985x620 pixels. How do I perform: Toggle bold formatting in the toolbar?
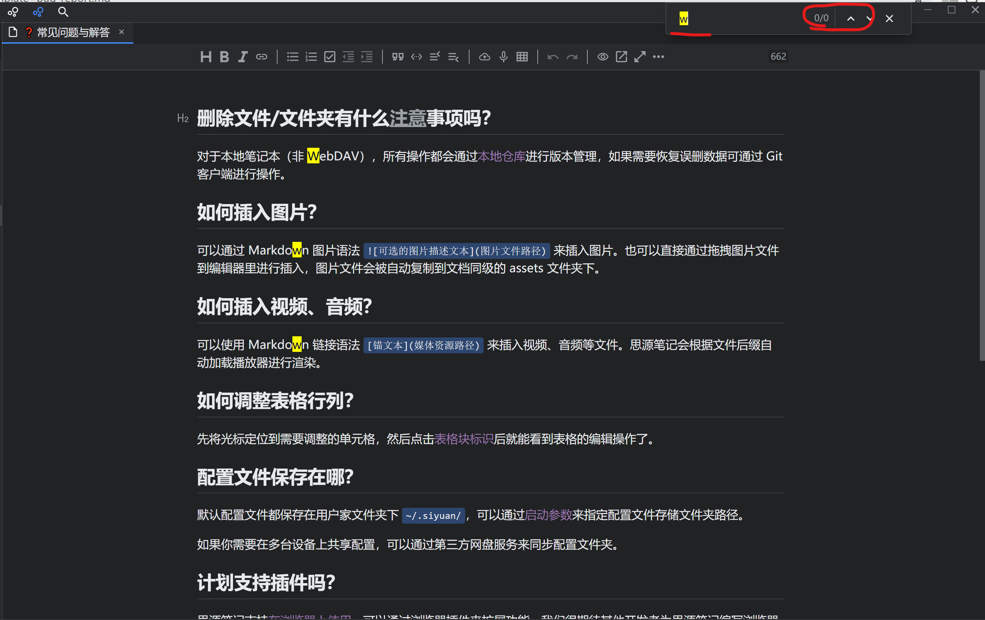(224, 57)
